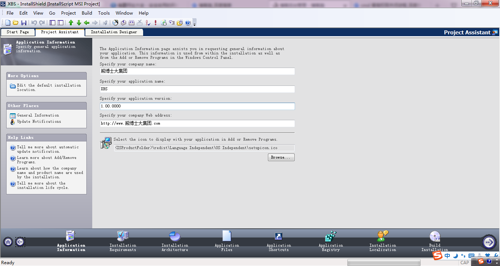500x266 pixels.
Task: Open the Help menu
Action: pyautogui.click(x=143, y=13)
